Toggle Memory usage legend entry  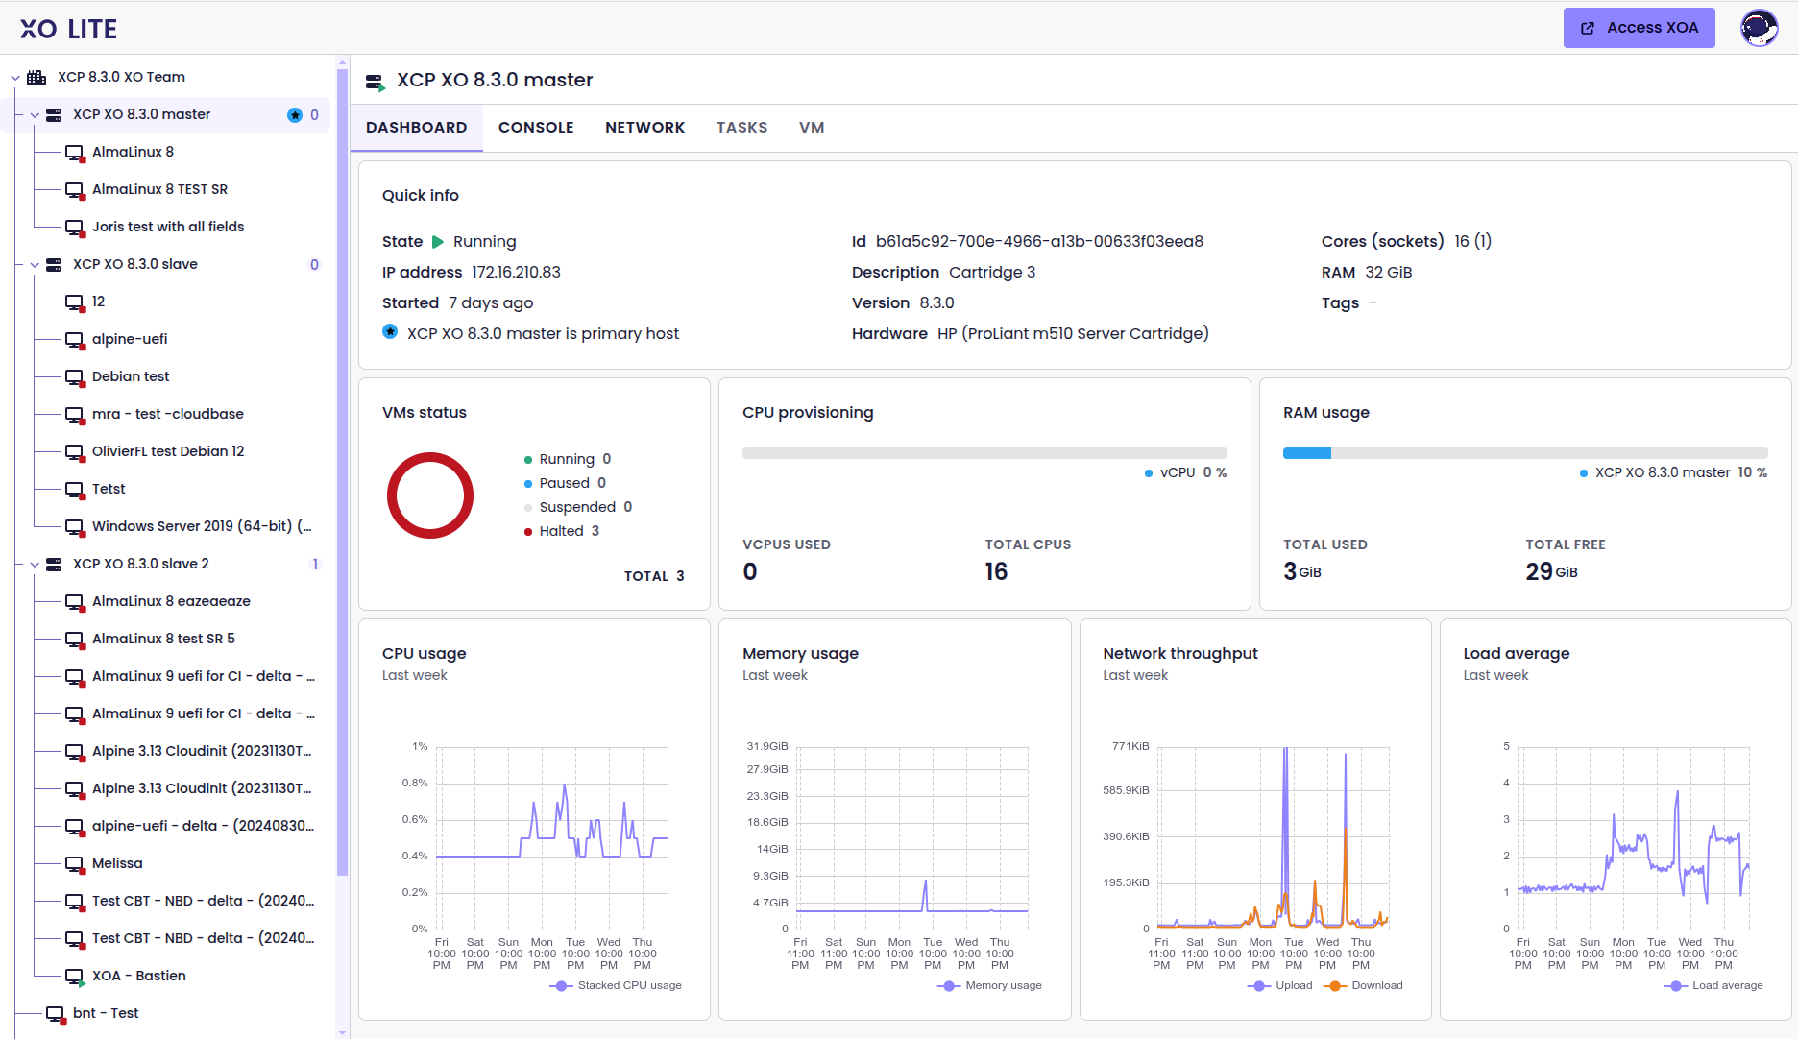[989, 985]
